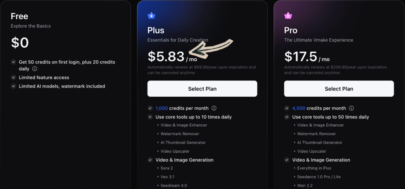
Task: Click checkmark beside Plus core tools 10 times
Action: (150, 117)
